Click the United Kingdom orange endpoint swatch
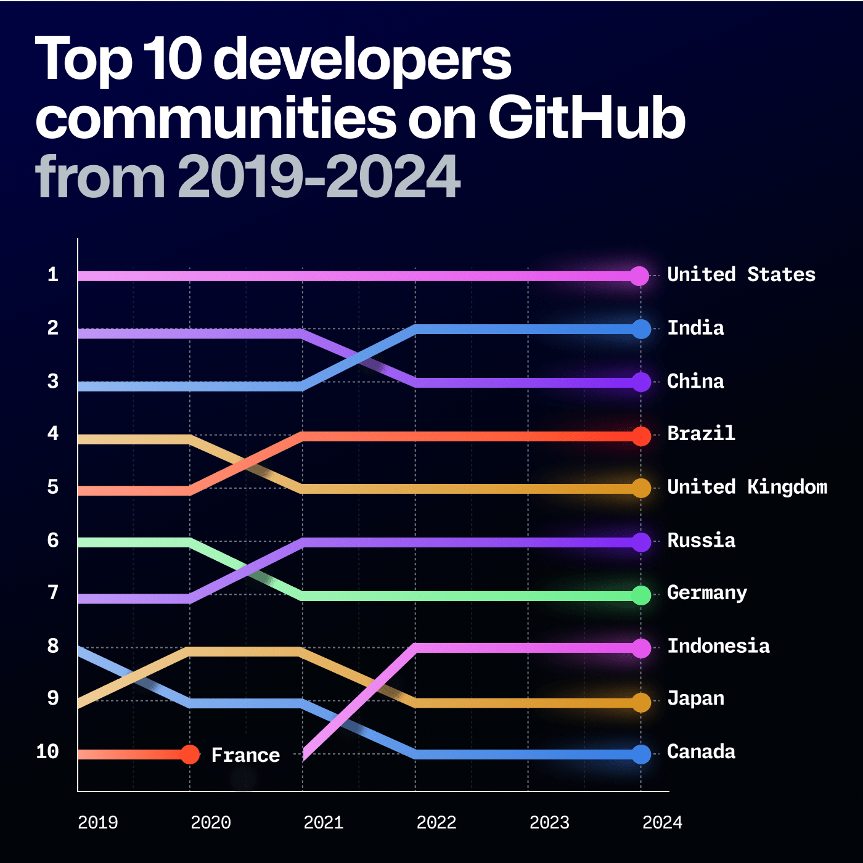Viewport: 863px width, 863px height. point(640,487)
